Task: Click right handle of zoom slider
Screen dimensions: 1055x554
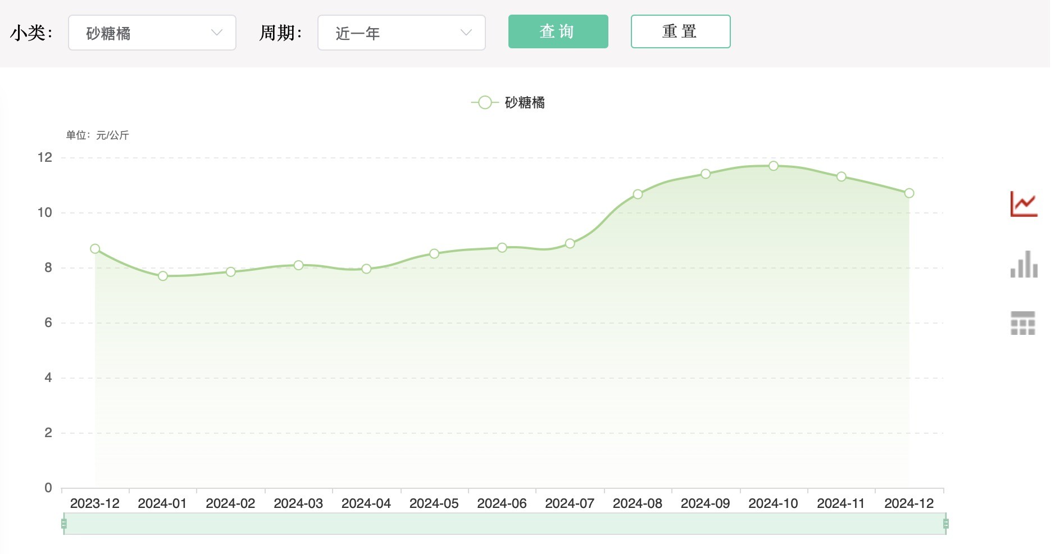Action: pos(945,524)
